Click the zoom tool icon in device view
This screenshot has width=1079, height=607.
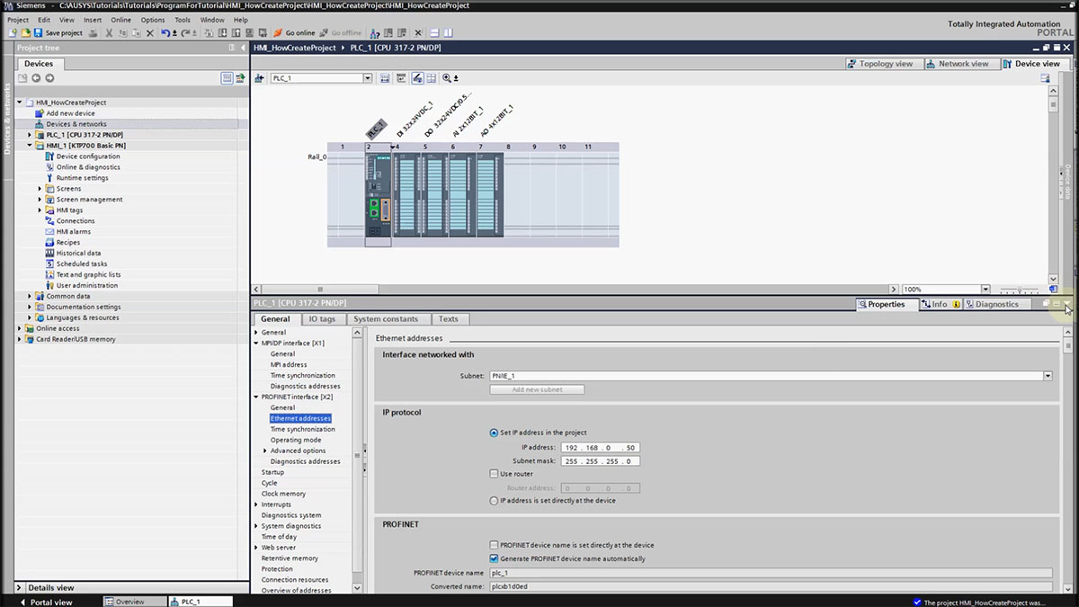[x=447, y=78]
